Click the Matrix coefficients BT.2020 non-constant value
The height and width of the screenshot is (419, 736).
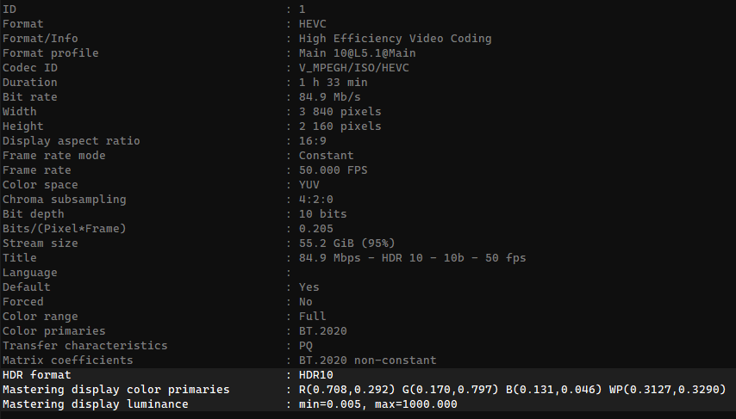pos(367,360)
